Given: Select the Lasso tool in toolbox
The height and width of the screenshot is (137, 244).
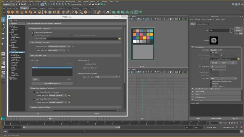Looking at the screenshot, I should [3, 24].
